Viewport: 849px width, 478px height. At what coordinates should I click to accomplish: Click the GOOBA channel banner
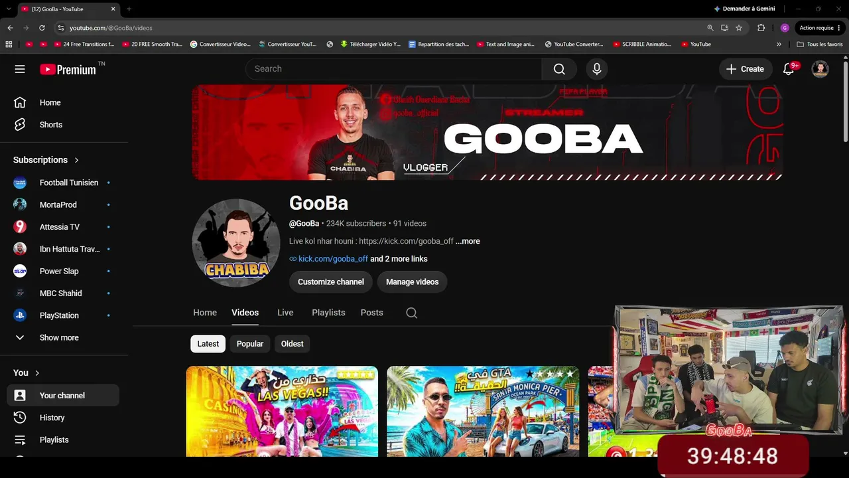click(x=487, y=132)
